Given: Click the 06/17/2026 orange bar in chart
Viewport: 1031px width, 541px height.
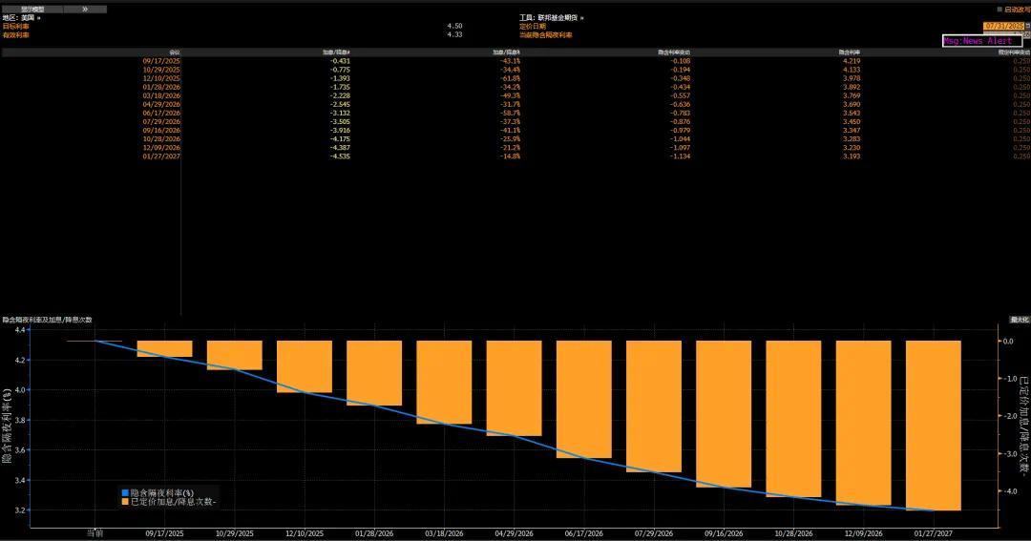Looking at the screenshot, I should click(583, 399).
